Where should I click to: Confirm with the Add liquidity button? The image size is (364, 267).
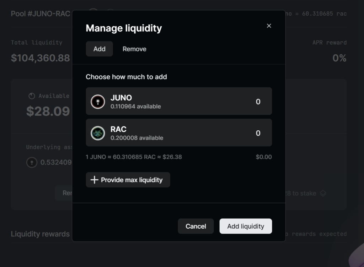click(x=246, y=226)
